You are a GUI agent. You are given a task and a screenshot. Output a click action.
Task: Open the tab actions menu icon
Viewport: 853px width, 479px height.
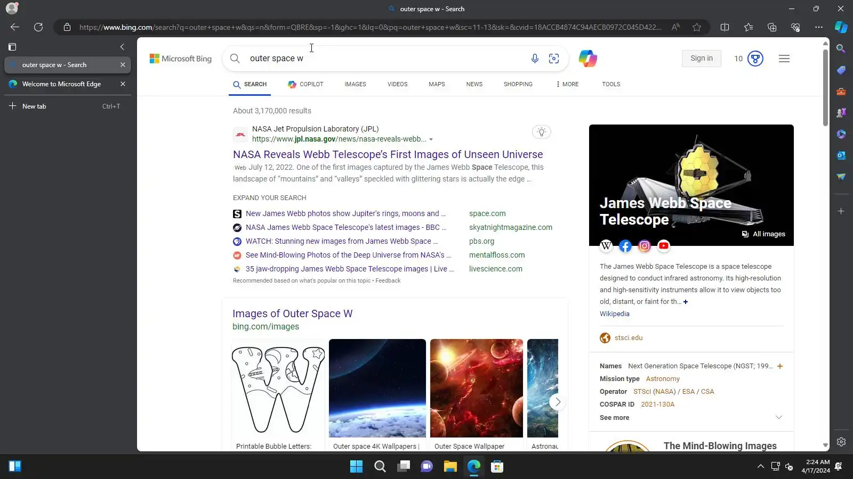12,47
